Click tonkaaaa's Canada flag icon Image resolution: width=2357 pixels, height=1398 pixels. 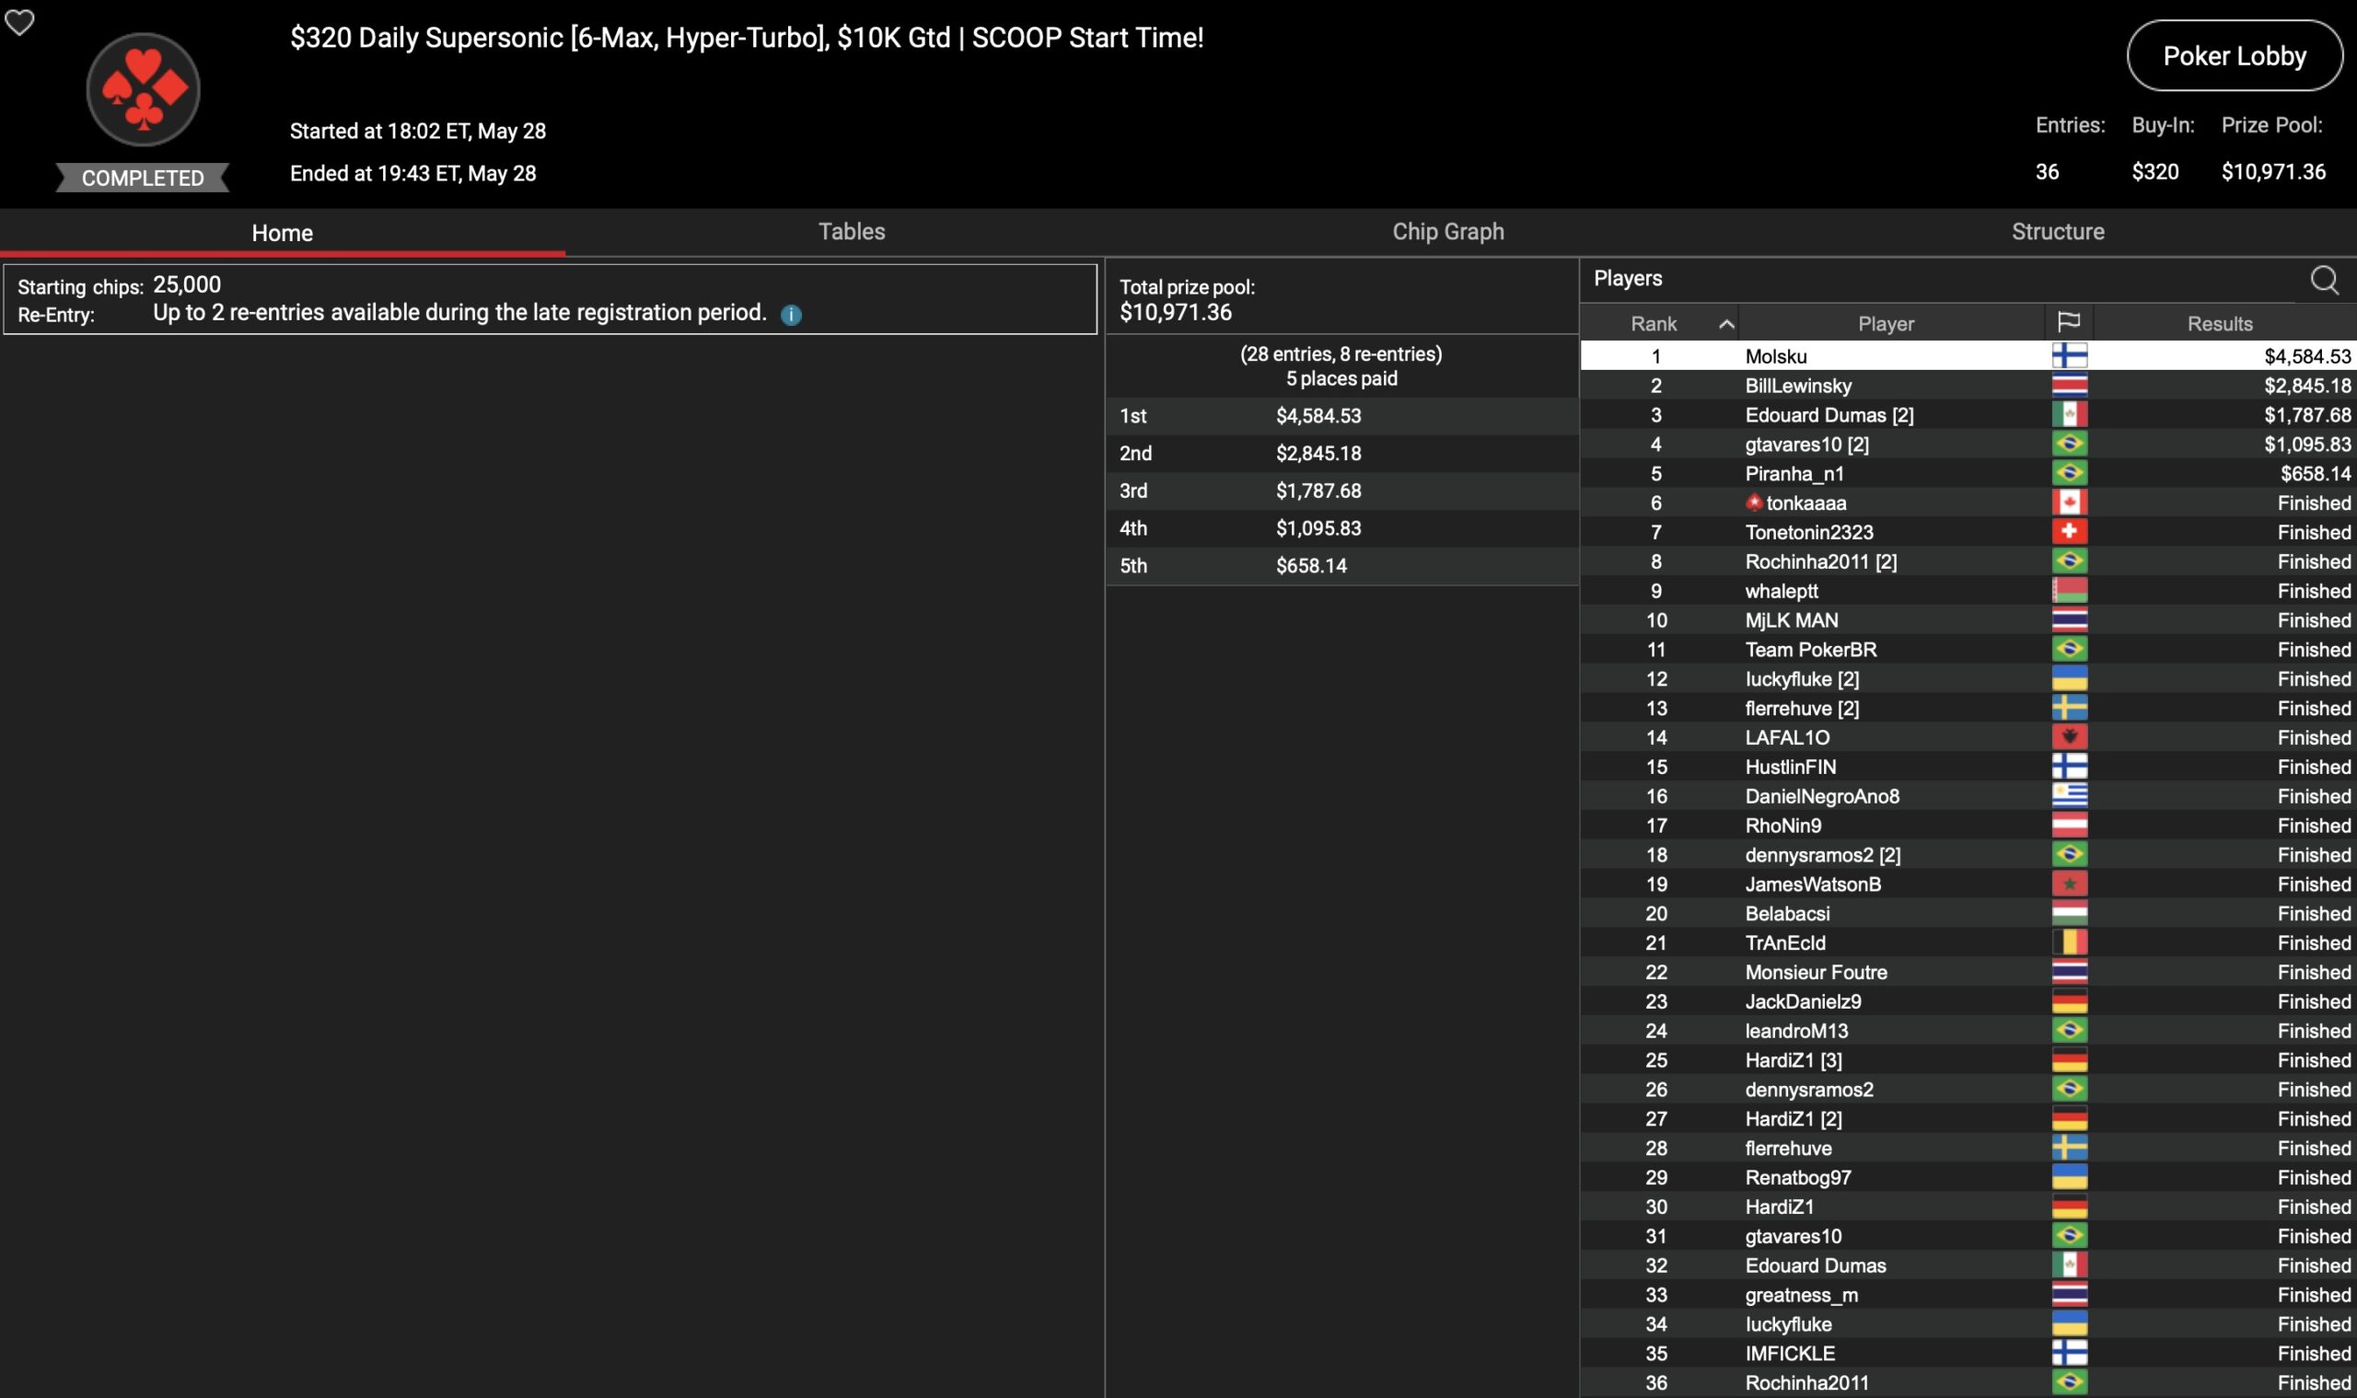tap(2069, 503)
